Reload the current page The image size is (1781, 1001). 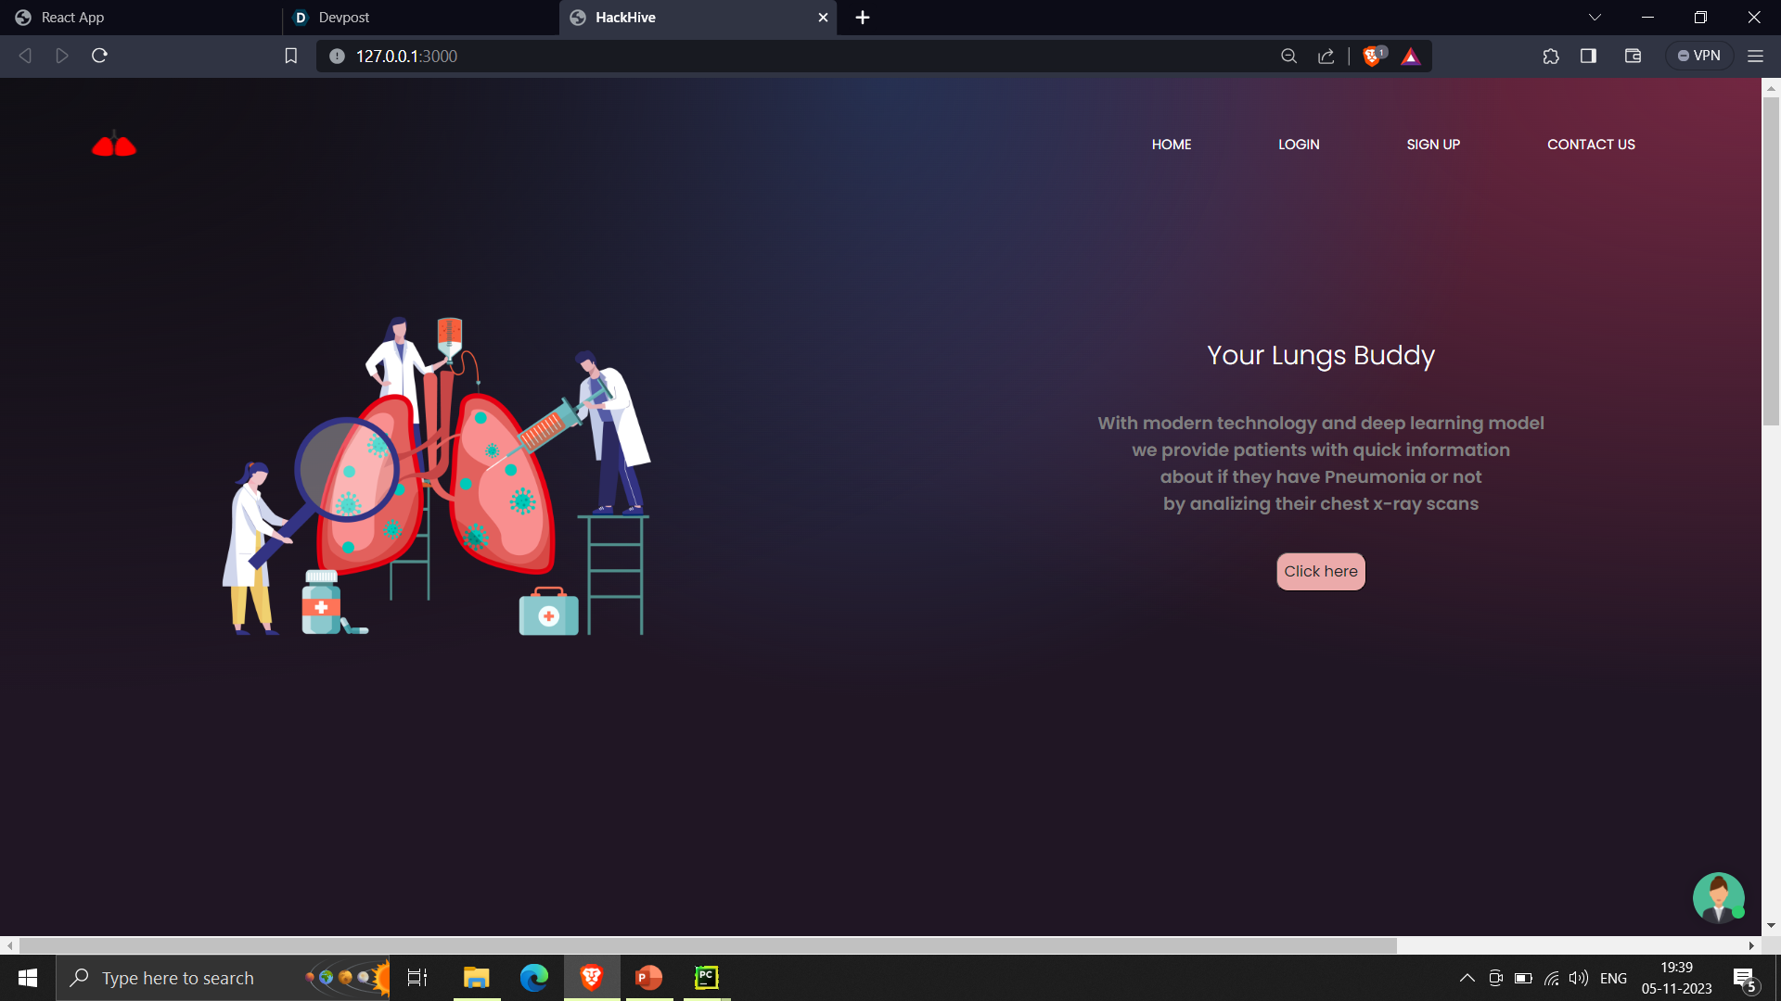100,56
